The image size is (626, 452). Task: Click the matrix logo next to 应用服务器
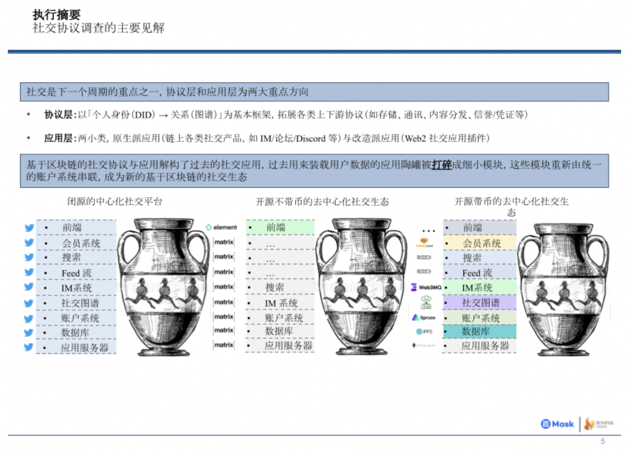click(224, 345)
